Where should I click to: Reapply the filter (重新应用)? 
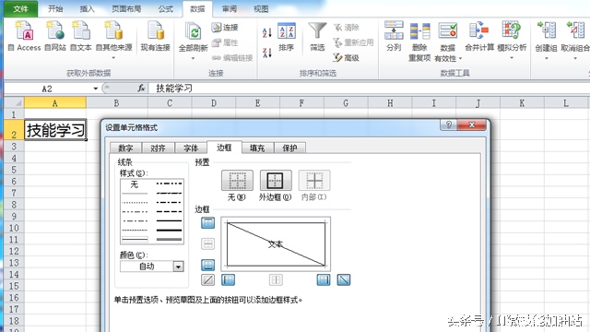(353, 42)
